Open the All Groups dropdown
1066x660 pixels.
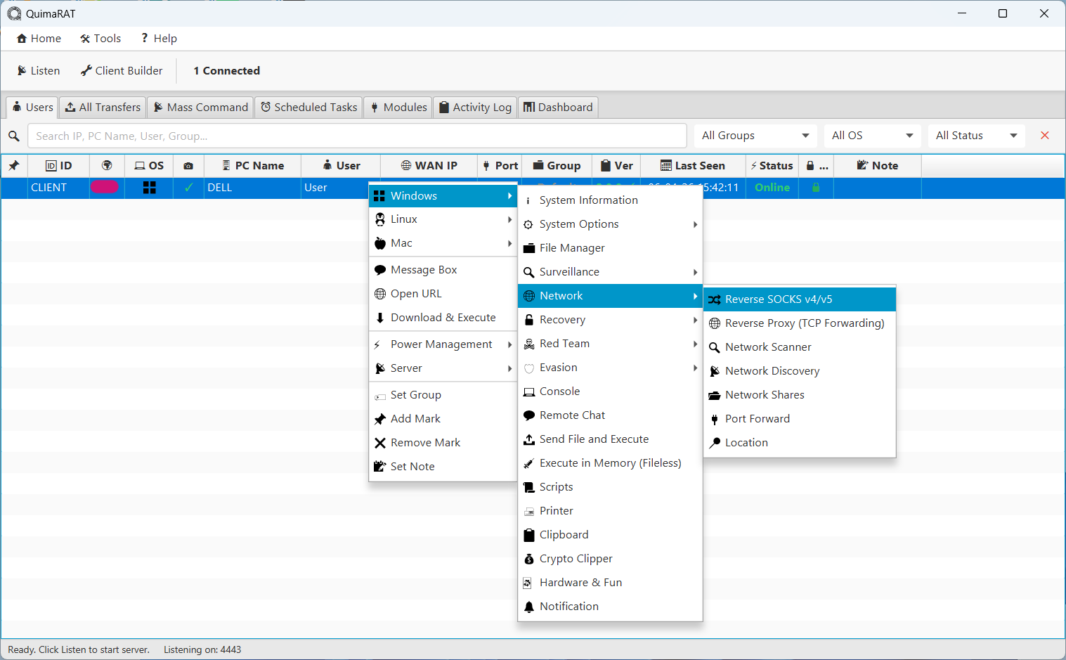pyautogui.click(x=755, y=136)
